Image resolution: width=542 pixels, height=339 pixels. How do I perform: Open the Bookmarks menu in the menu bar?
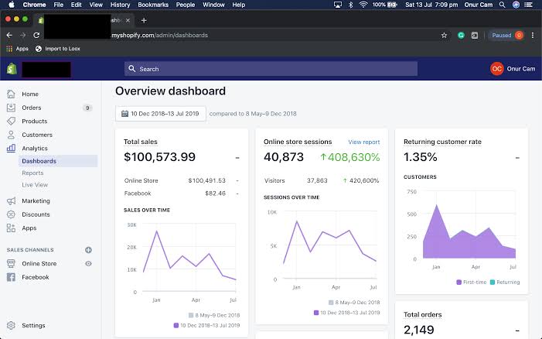(153, 5)
